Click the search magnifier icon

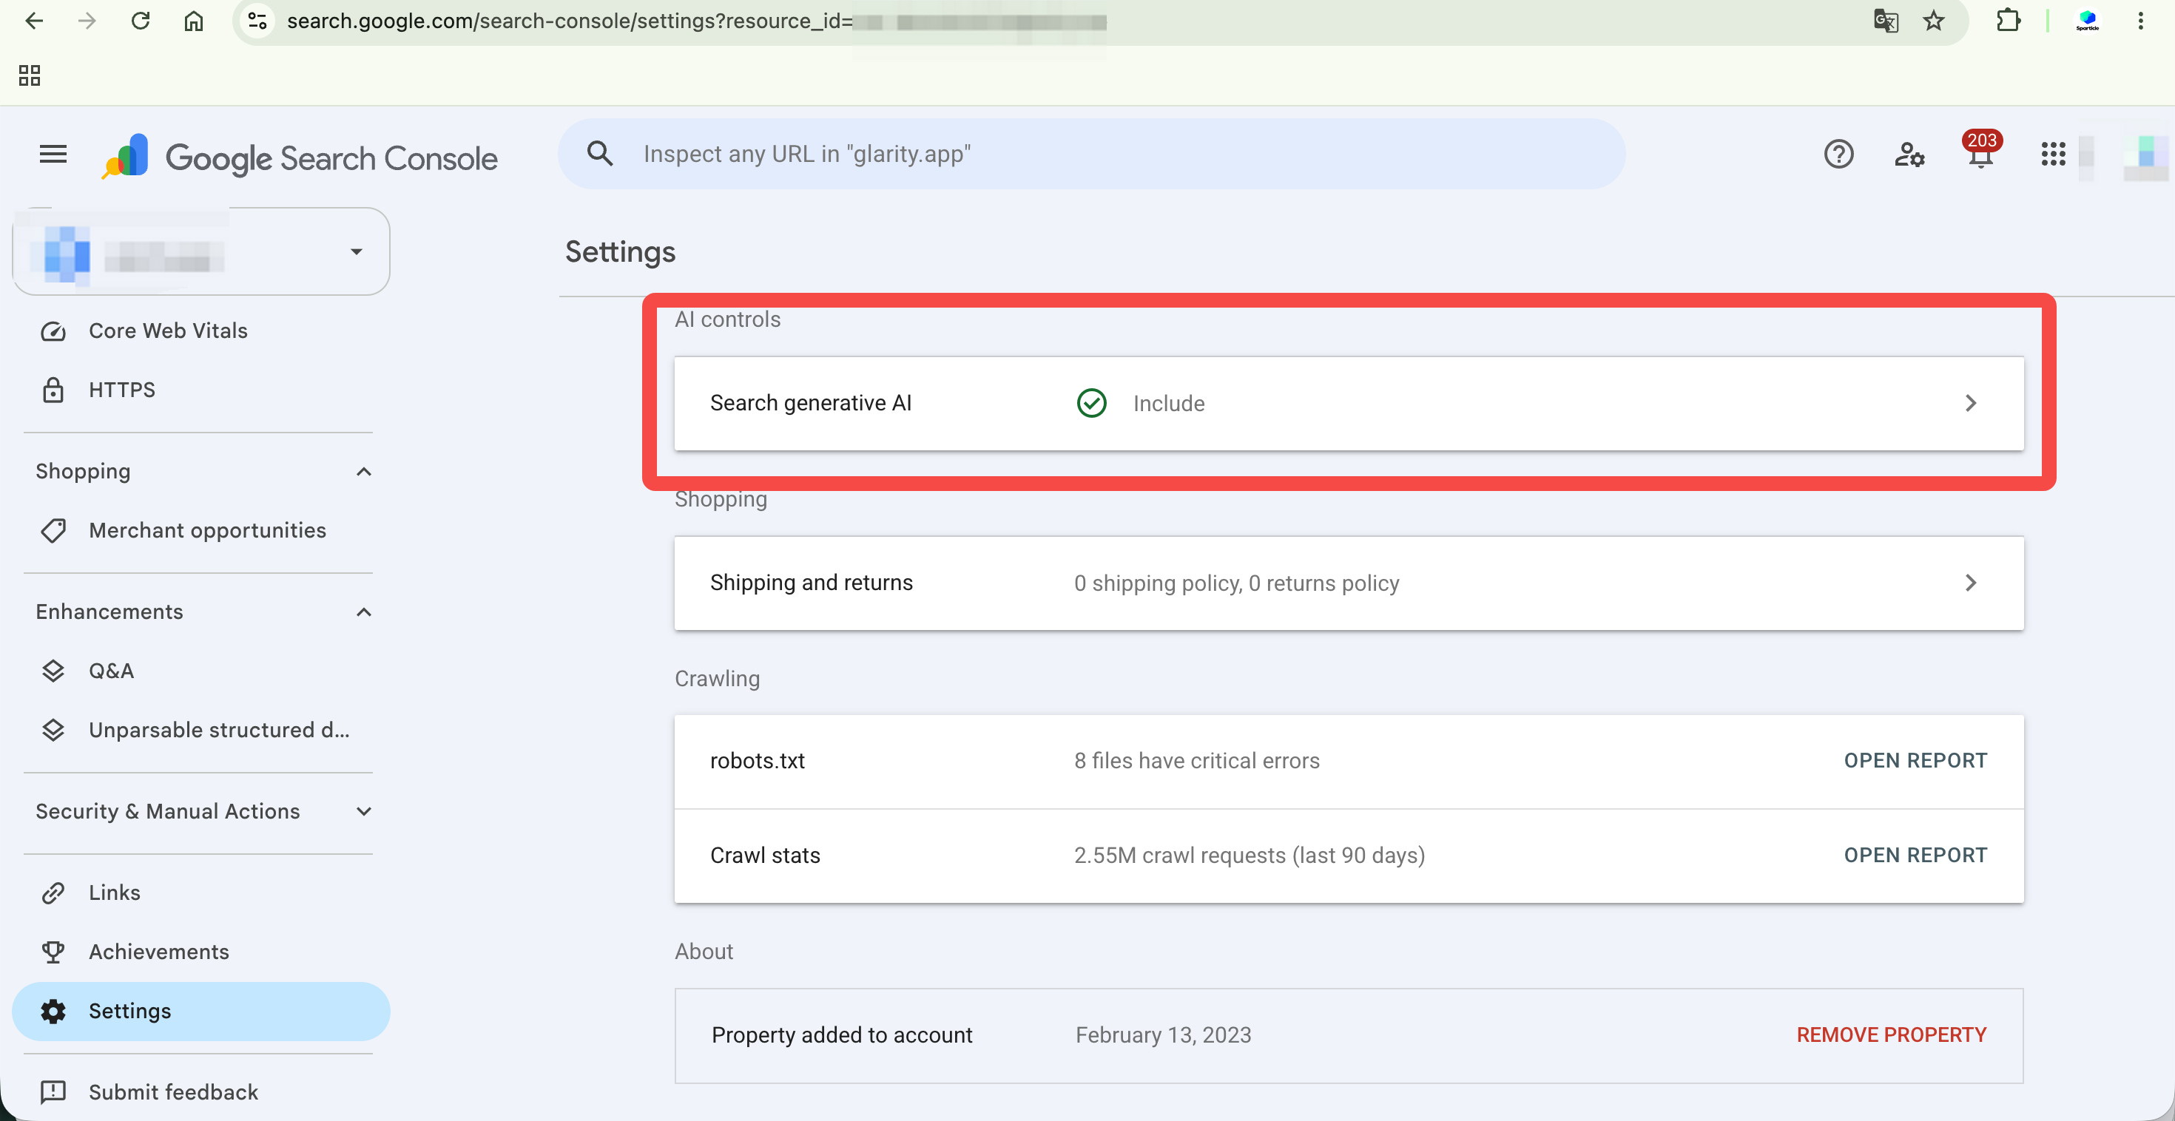[x=600, y=154]
